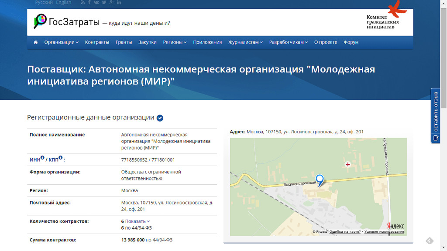Click the blue location pin on map
Viewport: 447px width, 251px height.
pyautogui.click(x=320, y=180)
